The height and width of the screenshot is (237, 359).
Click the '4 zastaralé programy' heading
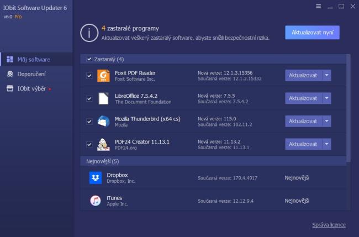pos(130,28)
